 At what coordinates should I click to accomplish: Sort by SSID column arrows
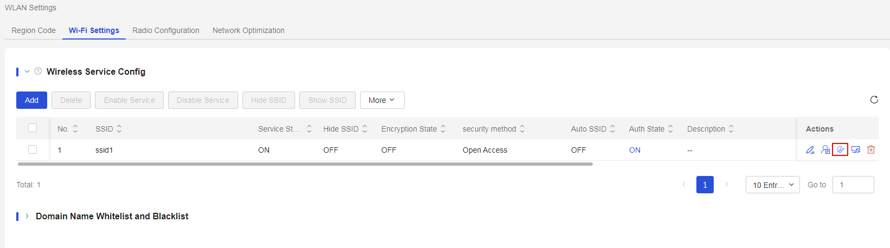[119, 129]
